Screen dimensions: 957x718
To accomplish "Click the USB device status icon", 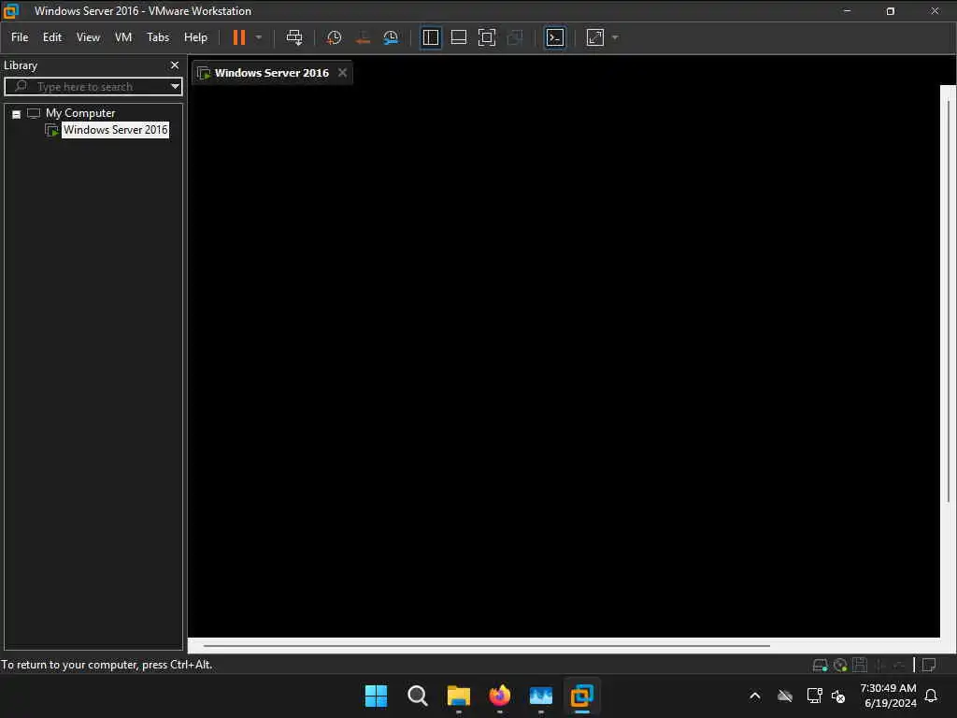I will click(899, 665).
